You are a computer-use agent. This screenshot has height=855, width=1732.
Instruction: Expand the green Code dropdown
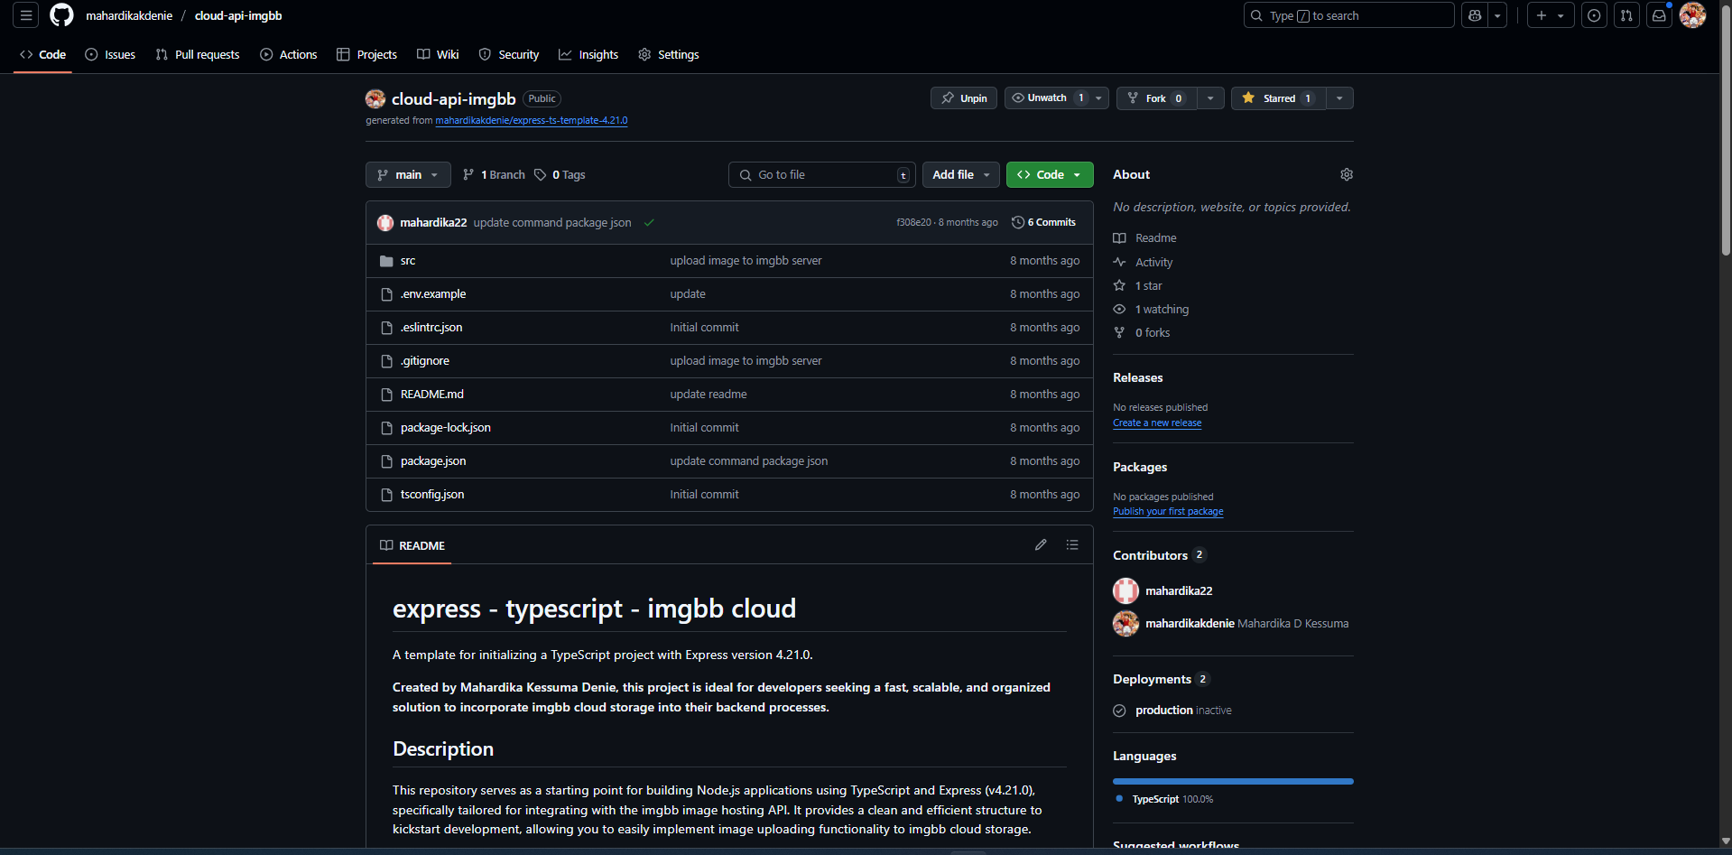point(1049,175)
